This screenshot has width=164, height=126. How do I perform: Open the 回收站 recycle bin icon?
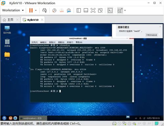pos(7,43)
